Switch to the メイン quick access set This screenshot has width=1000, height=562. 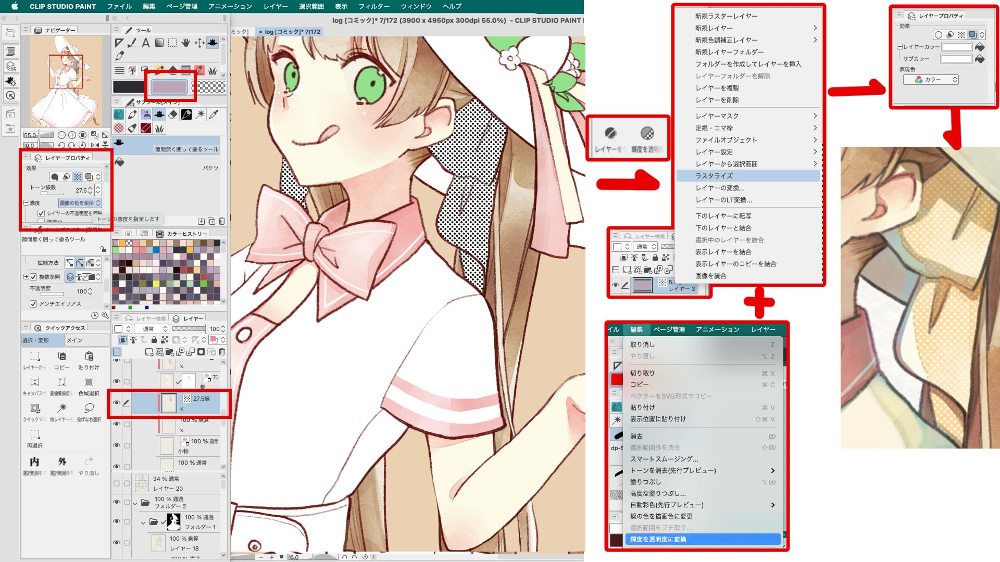pos(87,340)
